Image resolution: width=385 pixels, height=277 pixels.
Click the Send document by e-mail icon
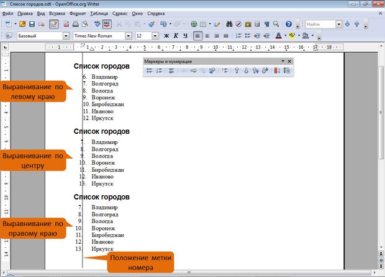[41, 24]
